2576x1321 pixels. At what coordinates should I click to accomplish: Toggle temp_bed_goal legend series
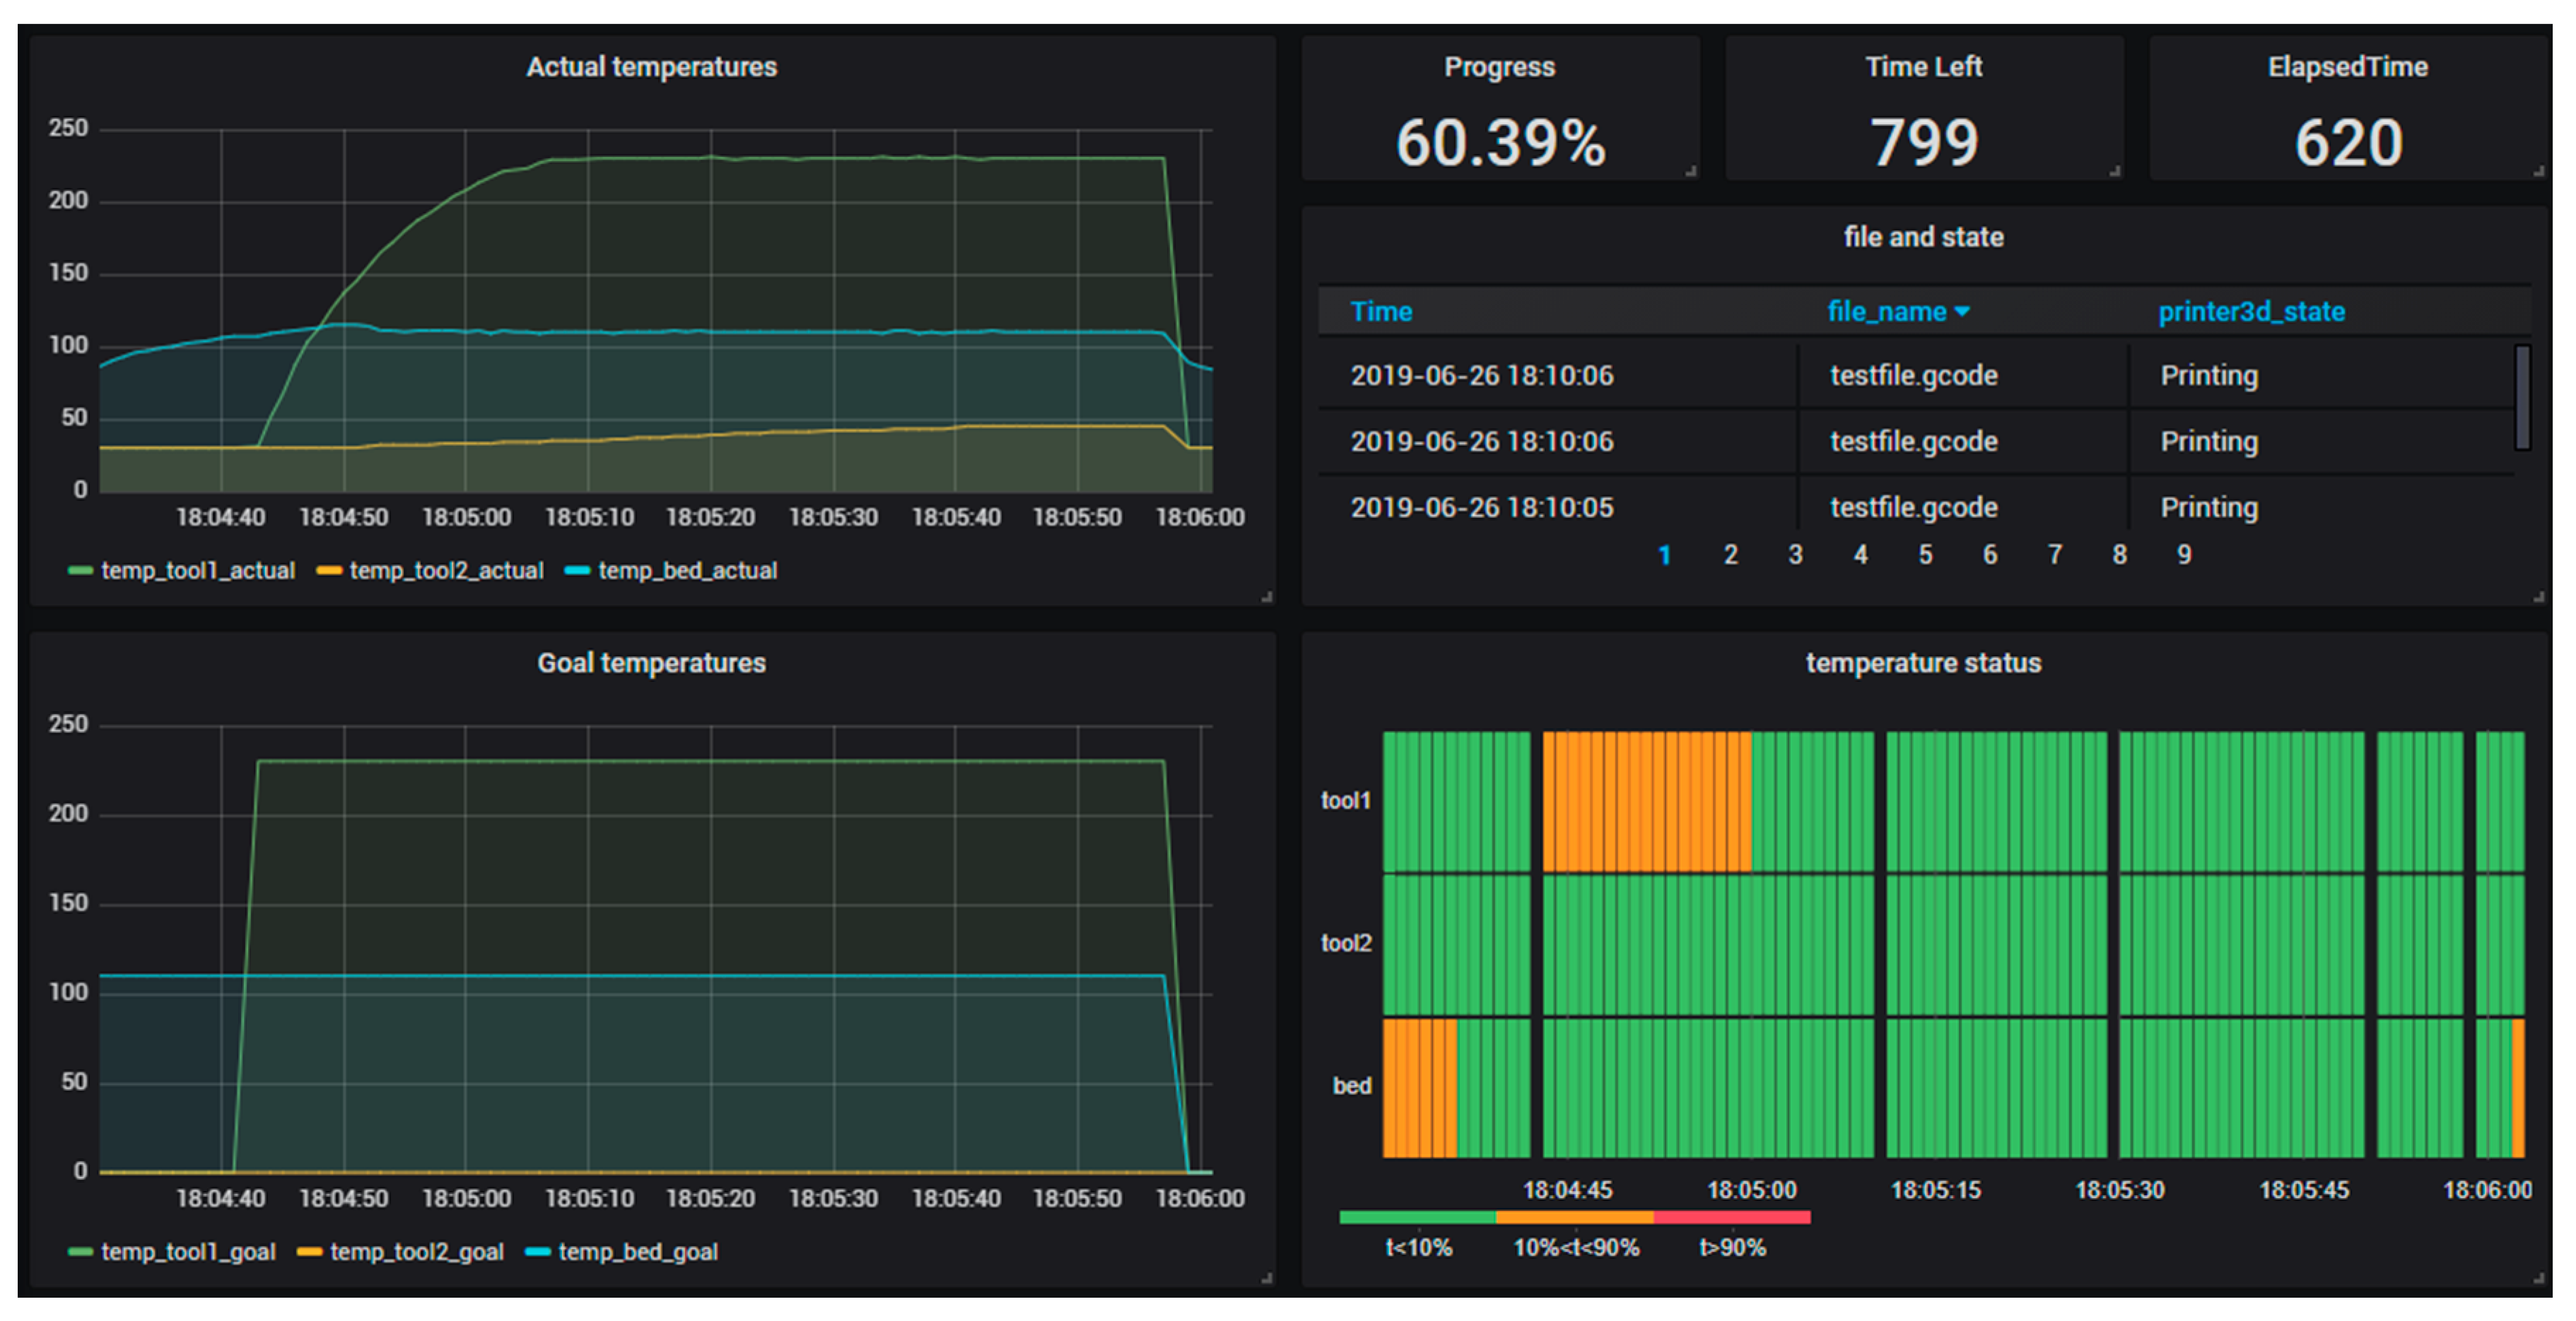[x=637, y=1251]
